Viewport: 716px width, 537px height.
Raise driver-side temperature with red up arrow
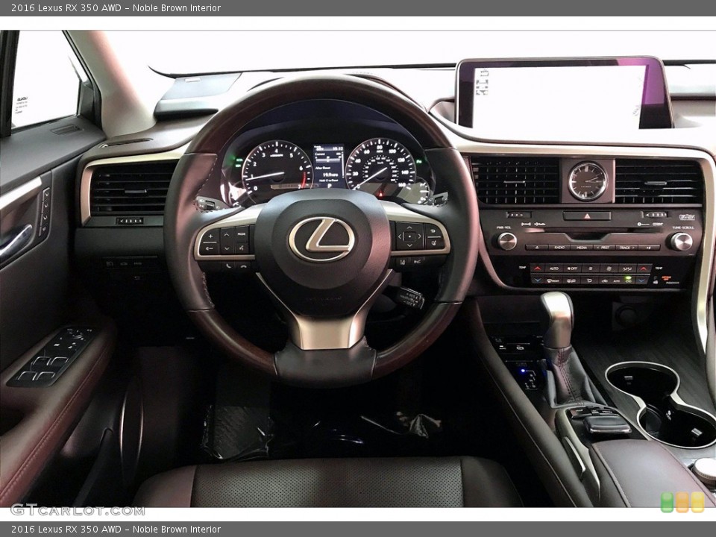pyautogui.click(x=538, y=268)
